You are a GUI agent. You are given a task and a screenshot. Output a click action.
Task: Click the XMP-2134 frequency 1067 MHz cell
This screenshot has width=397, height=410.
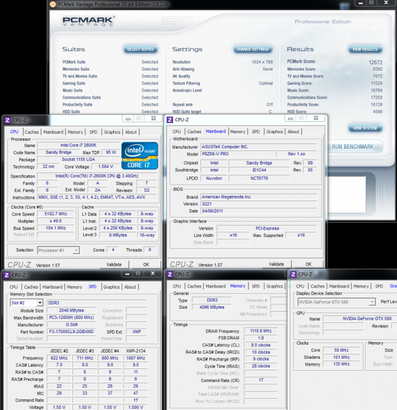click(136, 358)
